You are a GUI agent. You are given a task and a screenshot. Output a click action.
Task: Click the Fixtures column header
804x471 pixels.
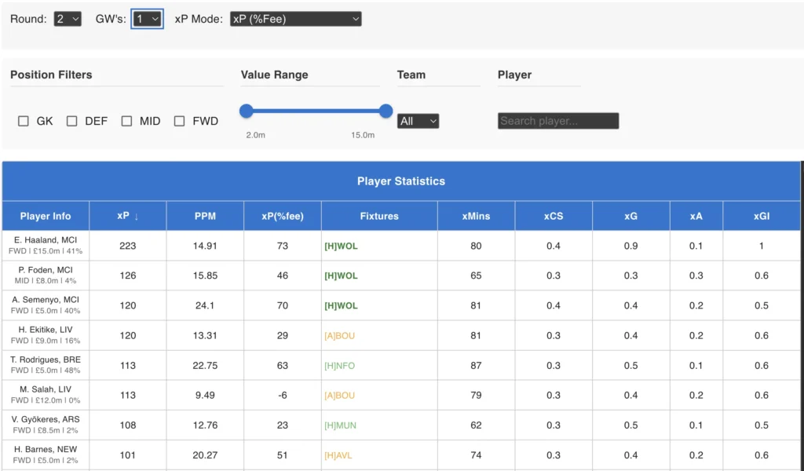tap(379, 216)
